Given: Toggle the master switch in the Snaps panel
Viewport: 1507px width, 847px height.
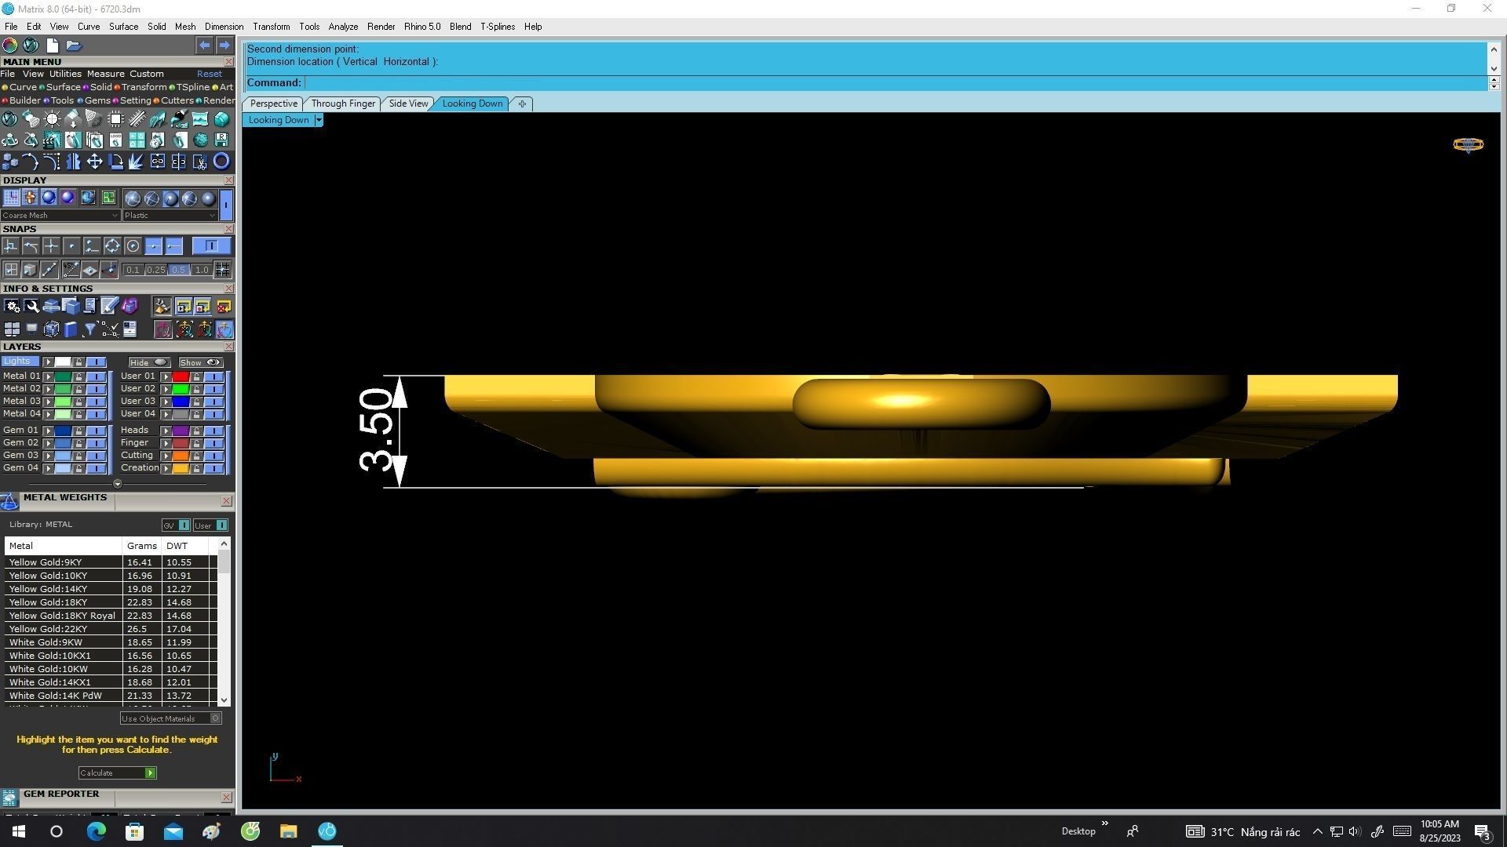Looking at the screenshot, I should [x=211, y=246].
